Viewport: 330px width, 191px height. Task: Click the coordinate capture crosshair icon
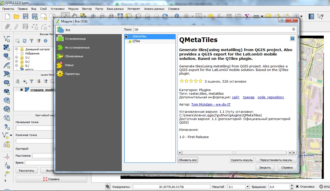pyautogui.click(x=7, y=157)
